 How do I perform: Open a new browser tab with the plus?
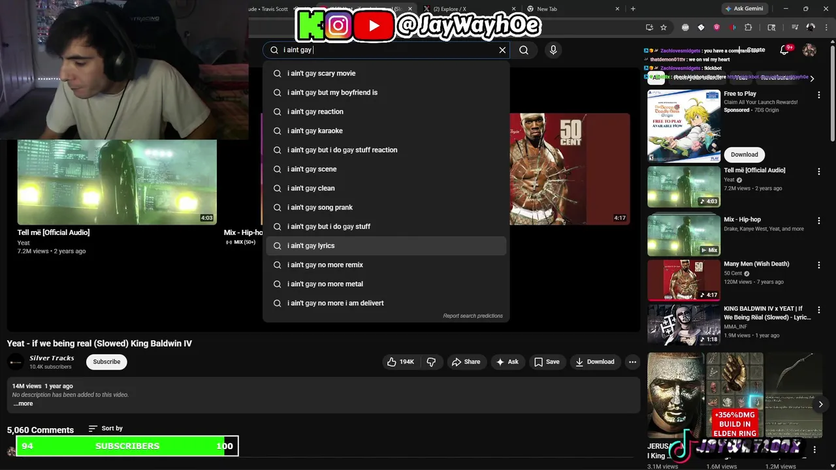coord(633,8)
